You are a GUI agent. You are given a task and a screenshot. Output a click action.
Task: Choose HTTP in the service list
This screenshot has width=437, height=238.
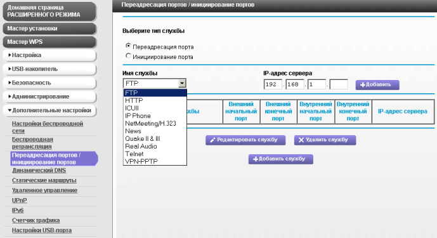(155, 100)
